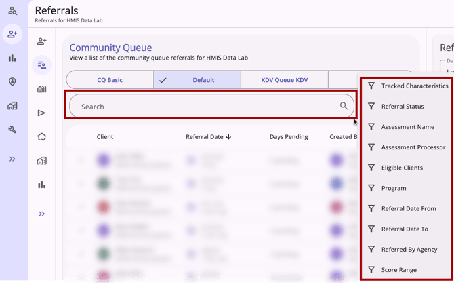Select the Score Range filter option
This screenshot has width=454, height=283.
tap(399, 270)
